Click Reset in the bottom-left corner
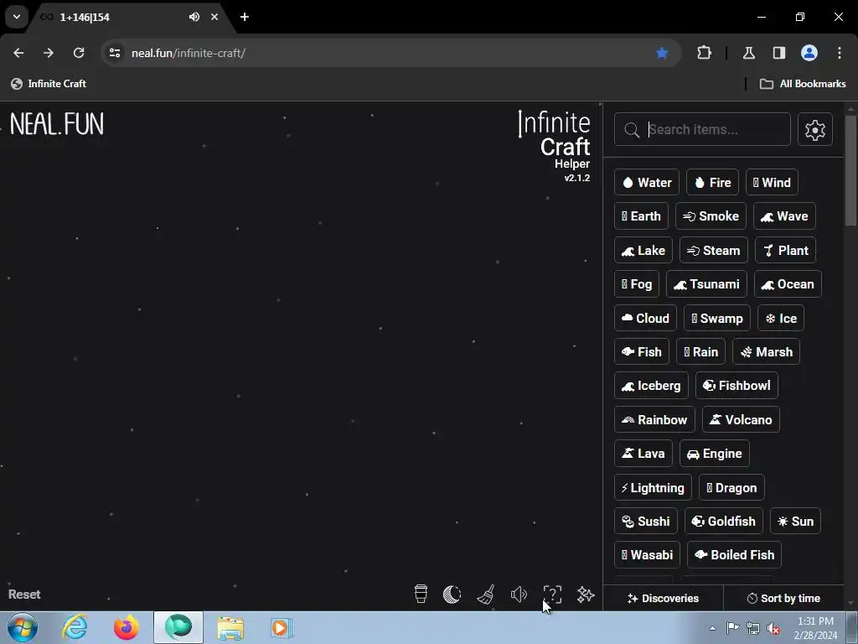 pyautogui.click(x=24, y=595)
